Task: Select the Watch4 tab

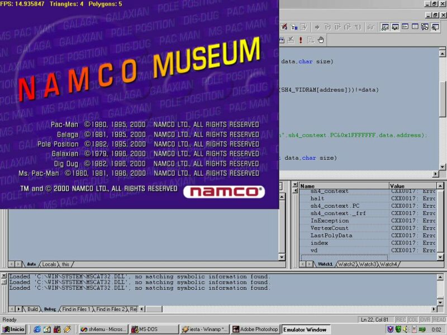Action: pyautogui.click(x=388, y=264)
